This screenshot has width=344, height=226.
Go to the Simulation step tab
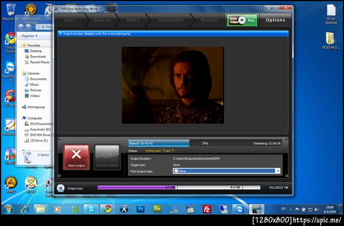(170, 20)
